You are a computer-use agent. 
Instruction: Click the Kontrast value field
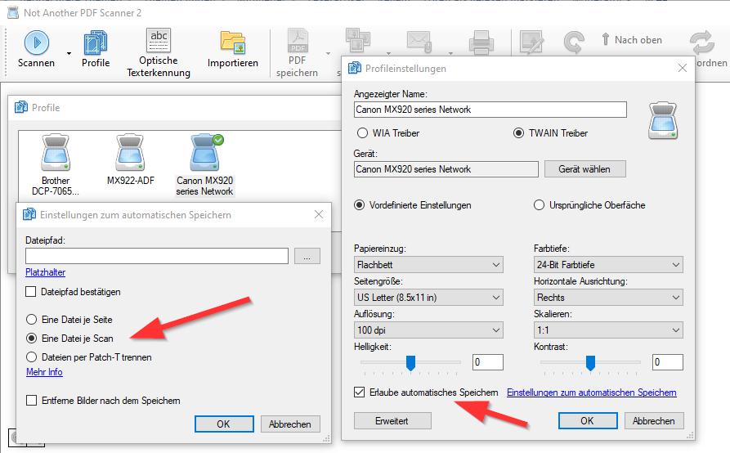(668, 362)
